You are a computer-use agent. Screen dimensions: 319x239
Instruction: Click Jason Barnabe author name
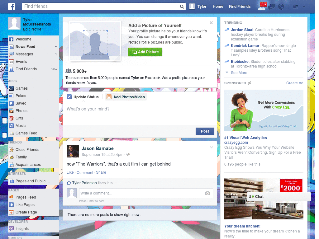pos(98,148)
